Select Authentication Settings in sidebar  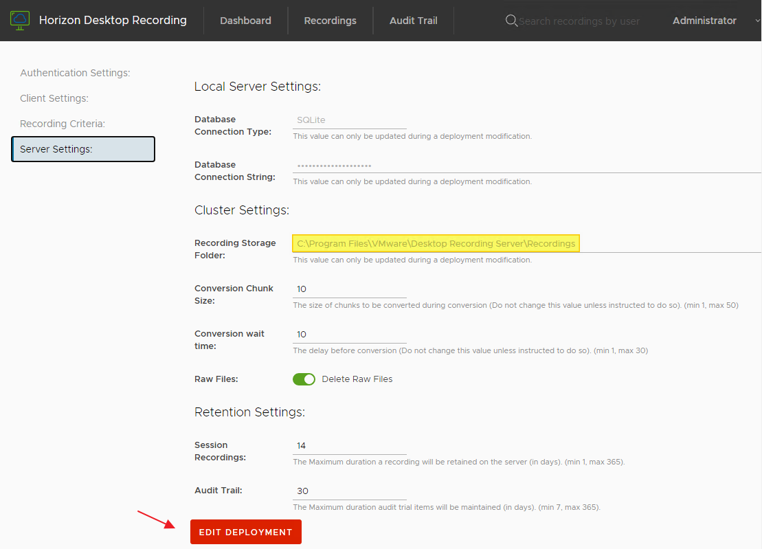point(75,73)
